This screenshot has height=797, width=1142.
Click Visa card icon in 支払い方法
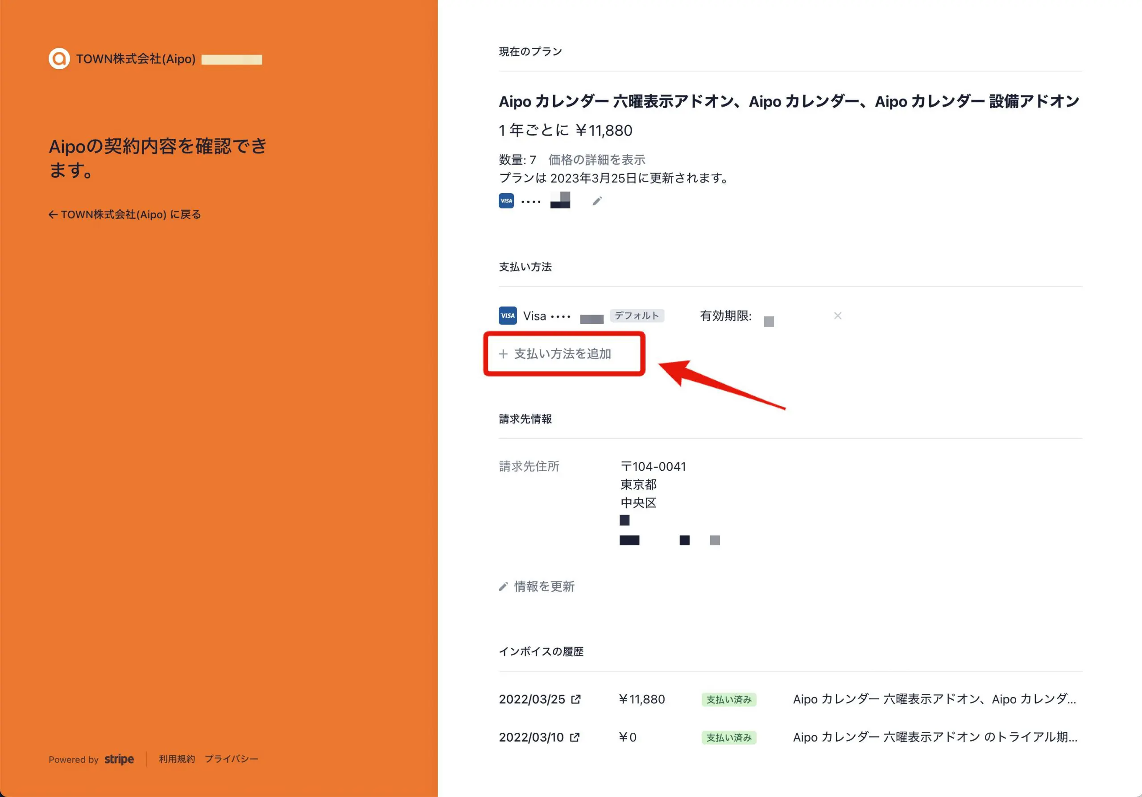(x=507, y=315)
